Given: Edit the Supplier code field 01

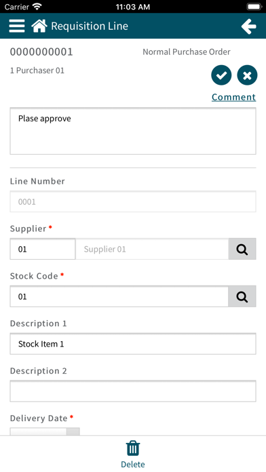Looking at the screenshot, I should pos(43,249).
